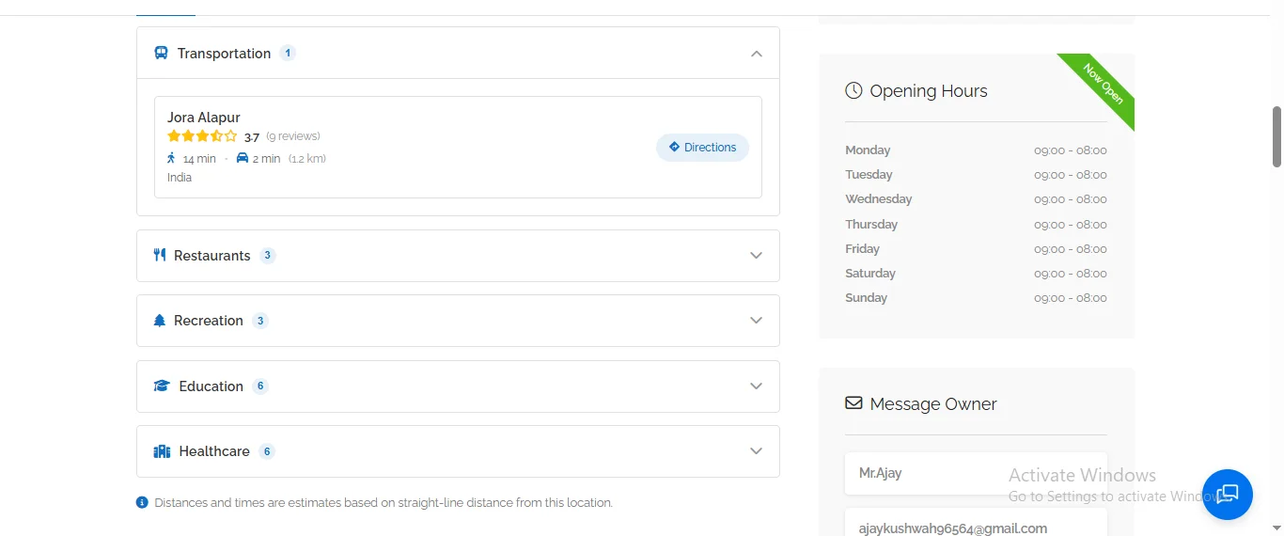This screenshot has width=1284, height=536.
Task: Click the Restaurants section title
Action: [x=212, y=256]
